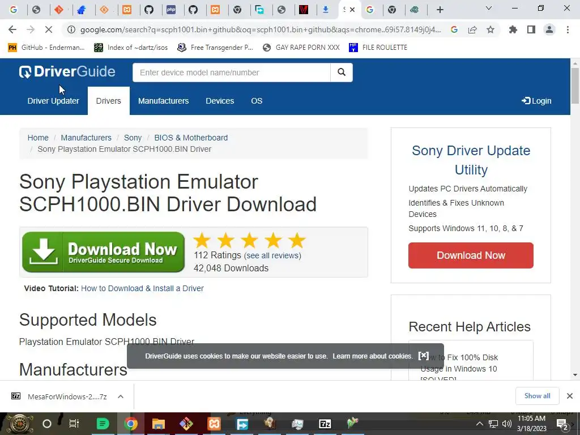Close the active browser tab

coord(352,10)
